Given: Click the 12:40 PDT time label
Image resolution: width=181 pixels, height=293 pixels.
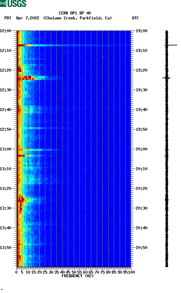Looking at the screenshot, I should click(6, 110).
